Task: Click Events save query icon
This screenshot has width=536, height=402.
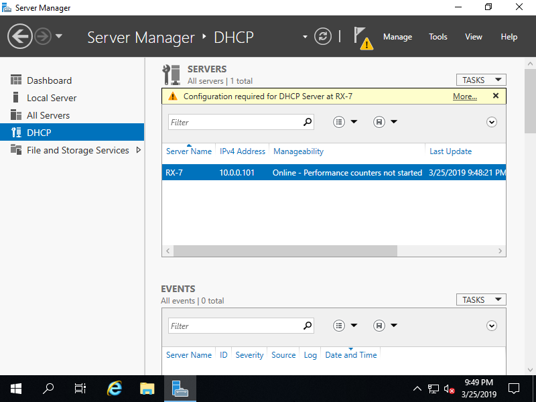Action: click(379, 326)
